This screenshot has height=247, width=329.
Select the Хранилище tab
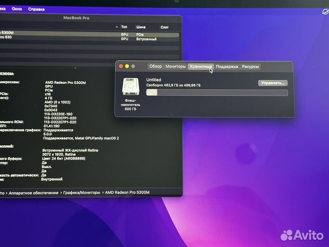click(201, 67)
